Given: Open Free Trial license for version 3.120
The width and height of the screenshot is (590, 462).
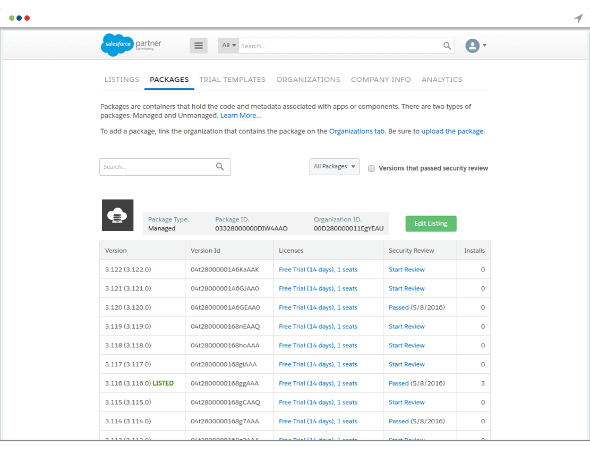Looking at the screenshot, I should point(318,307).
